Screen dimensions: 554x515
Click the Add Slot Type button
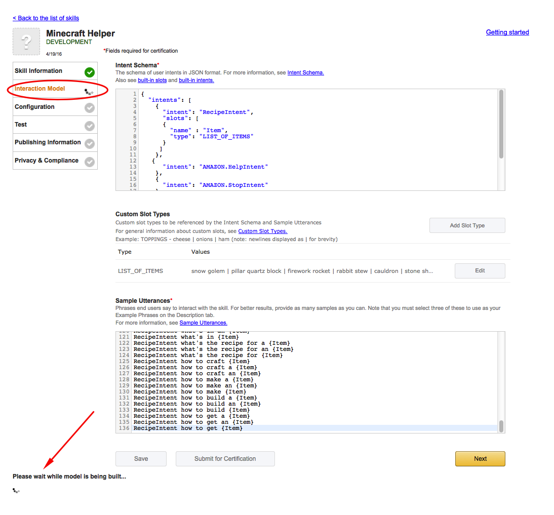pos(467,225)
